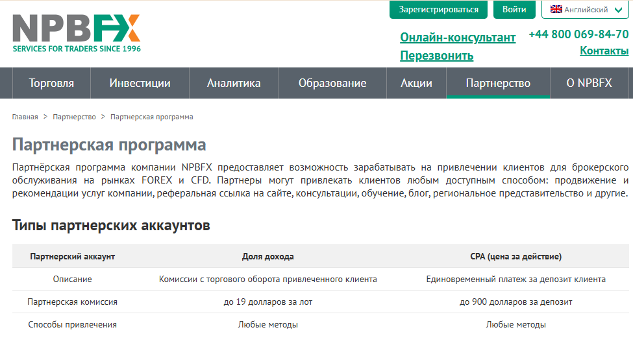Click the UK flag icon
This screenshot has height=345, width=633.
point(556,10)
